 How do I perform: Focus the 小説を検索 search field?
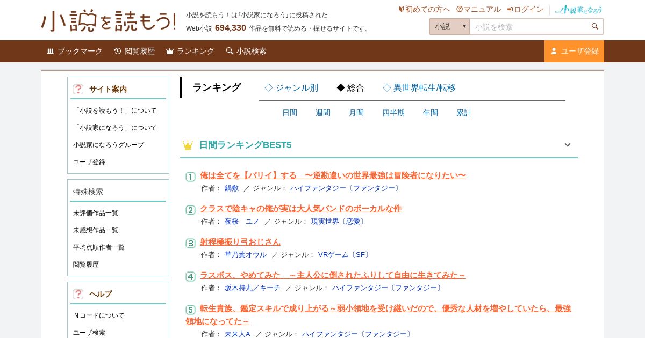point(529,26)
